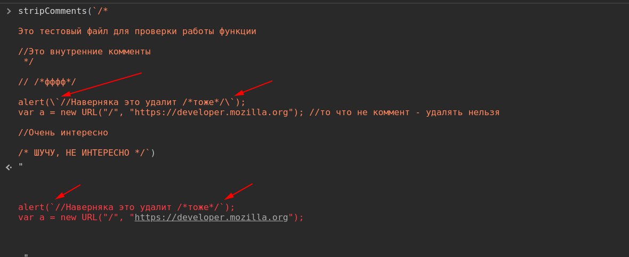Click the orange alert line with escaped backticks
Screen dimensions: 629x257
(131, 102)
